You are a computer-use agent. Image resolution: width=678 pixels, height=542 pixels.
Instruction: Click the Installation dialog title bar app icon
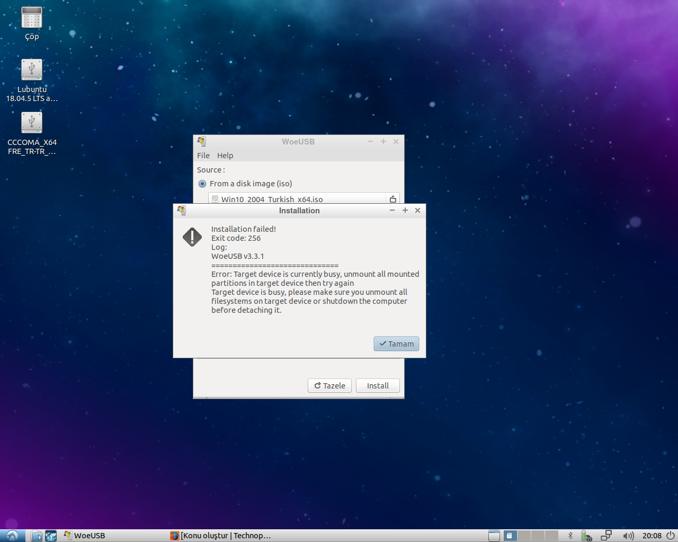(182, 210)
